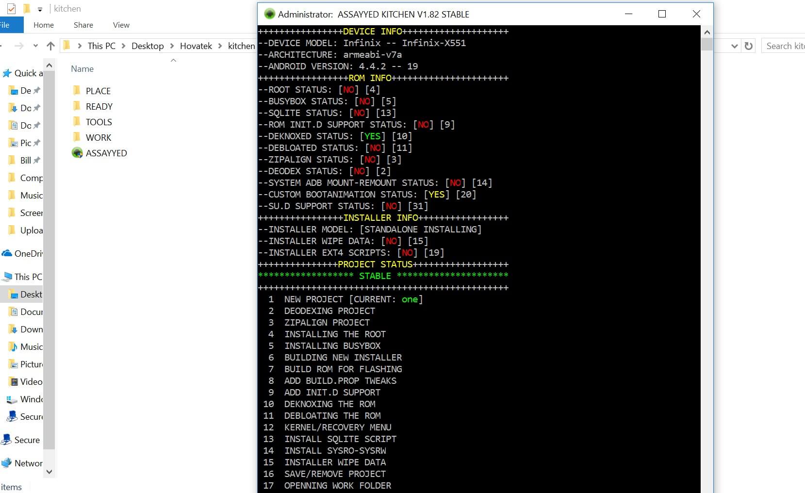
Task: Navigate to Hovatek via the breadcrumb
Action: pos(196,46)
